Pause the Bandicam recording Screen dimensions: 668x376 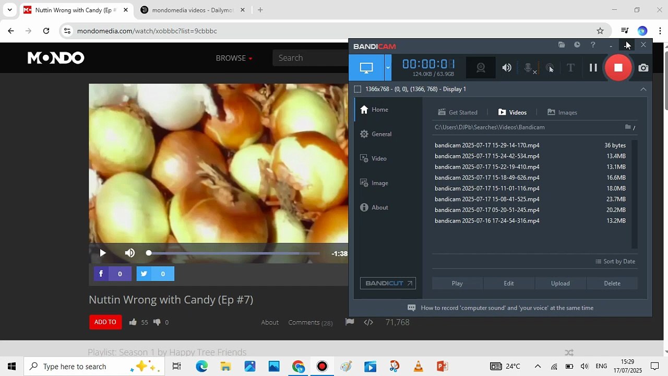593,67
